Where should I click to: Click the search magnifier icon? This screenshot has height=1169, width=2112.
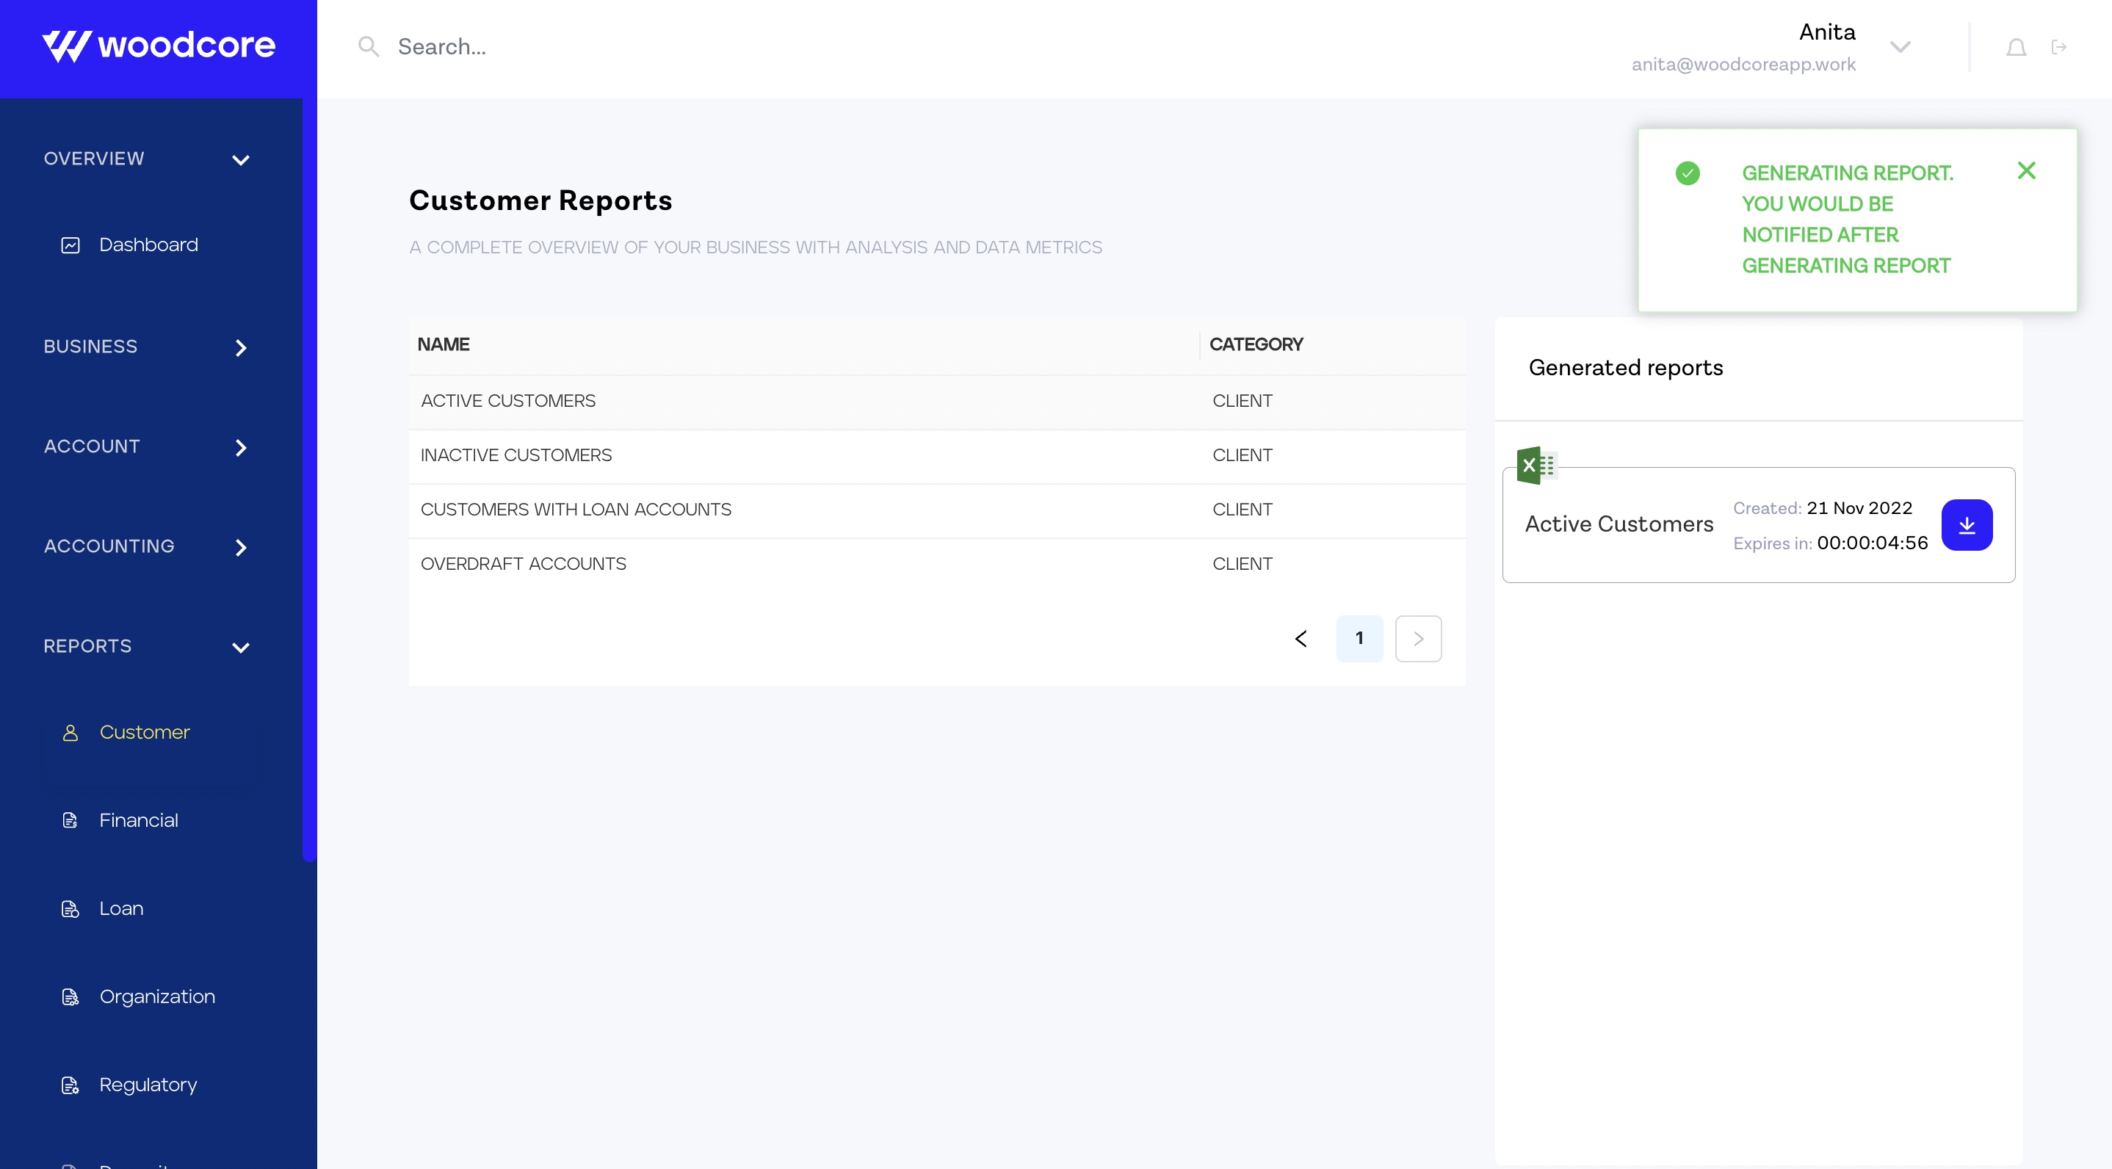coord(368,47)
